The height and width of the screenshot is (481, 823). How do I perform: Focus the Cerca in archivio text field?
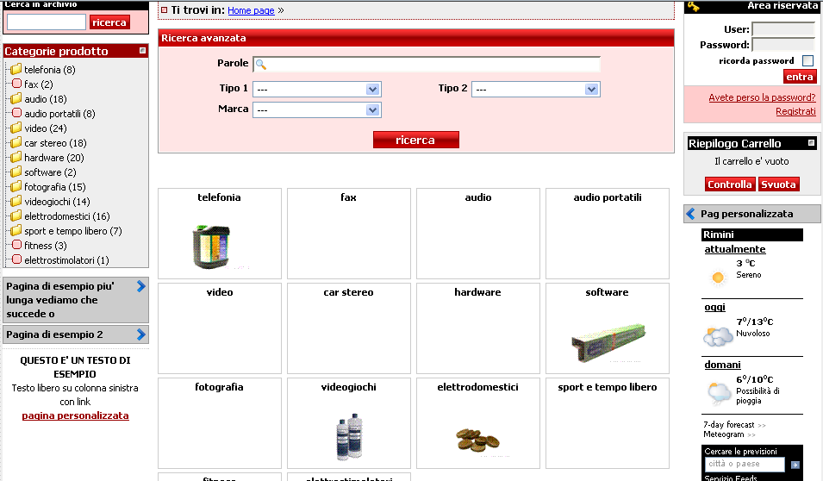47,22
